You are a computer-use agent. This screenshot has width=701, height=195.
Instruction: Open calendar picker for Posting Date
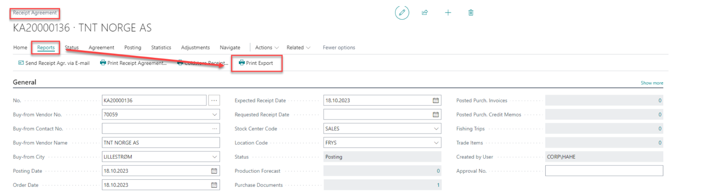click(x=214, y=171)
